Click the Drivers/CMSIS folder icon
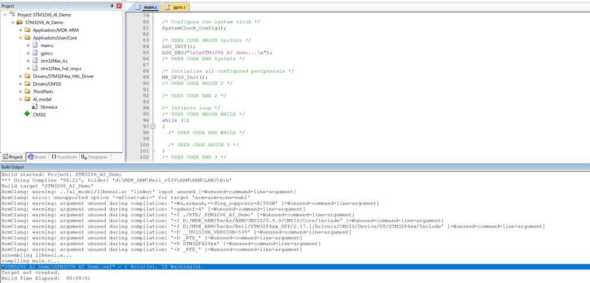The height and width of the screenshot is (283, 590). 27,84
